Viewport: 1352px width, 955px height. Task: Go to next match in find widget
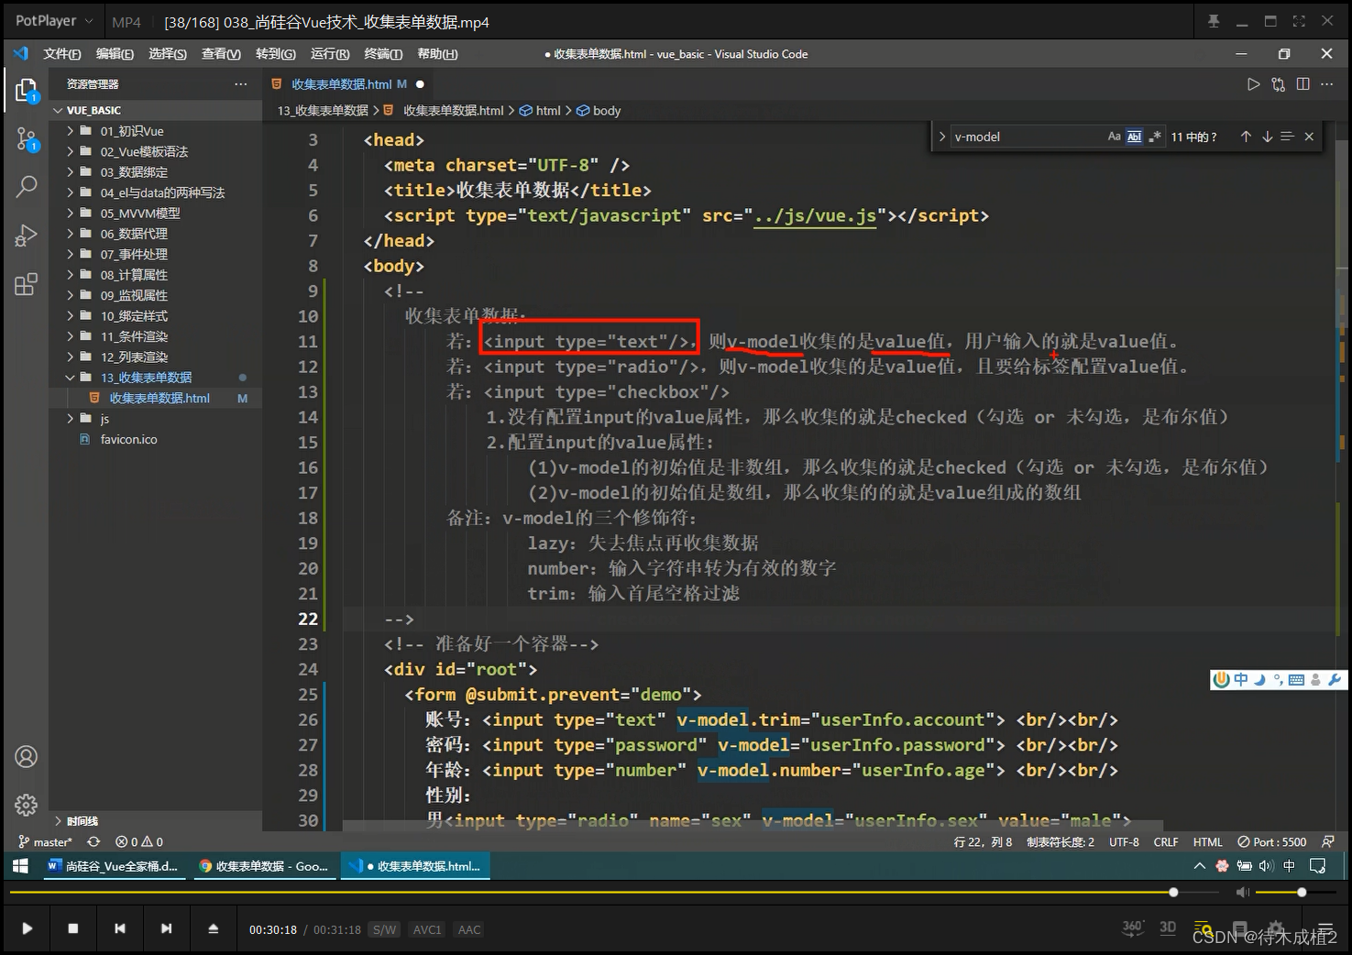point(1267,137)
